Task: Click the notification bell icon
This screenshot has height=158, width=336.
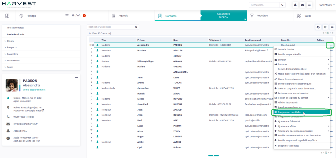Action: point(295,5)
